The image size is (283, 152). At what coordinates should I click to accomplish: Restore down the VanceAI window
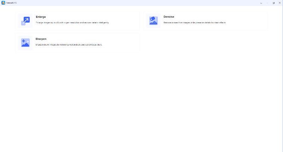pyautogui.click(x=273, y=3)
